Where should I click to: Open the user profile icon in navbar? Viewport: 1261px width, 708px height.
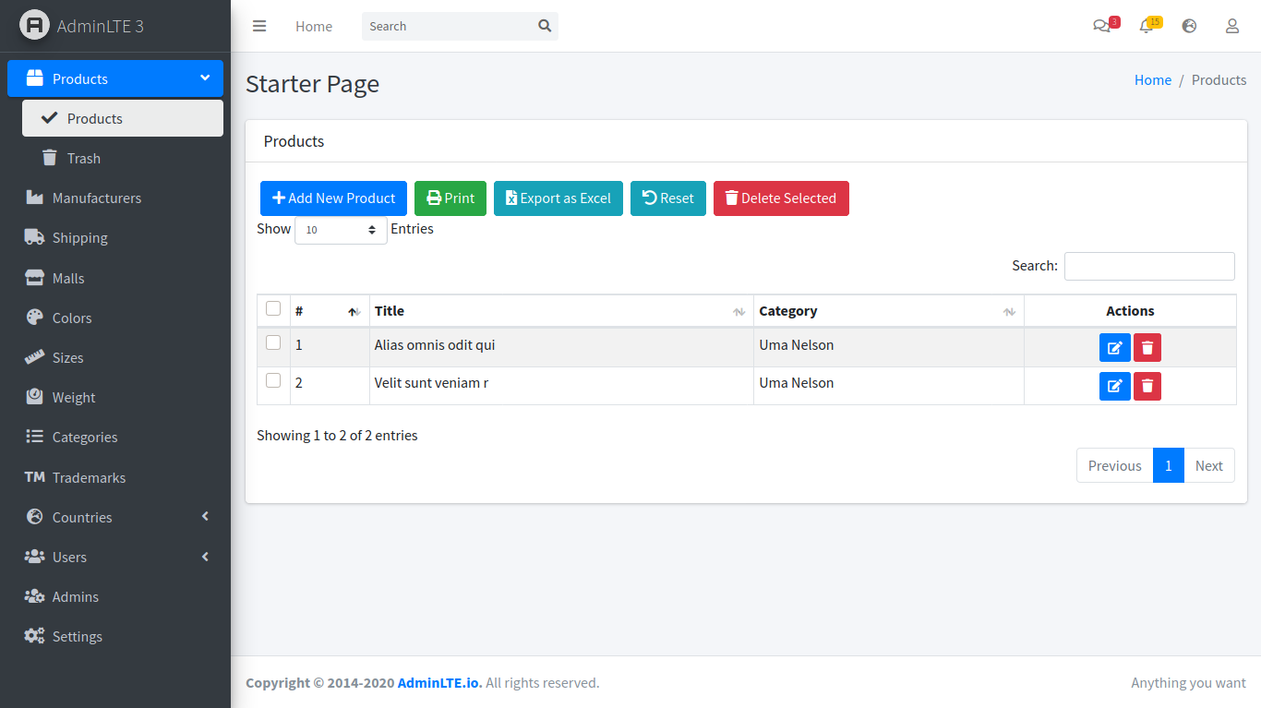pos(1231,26)
